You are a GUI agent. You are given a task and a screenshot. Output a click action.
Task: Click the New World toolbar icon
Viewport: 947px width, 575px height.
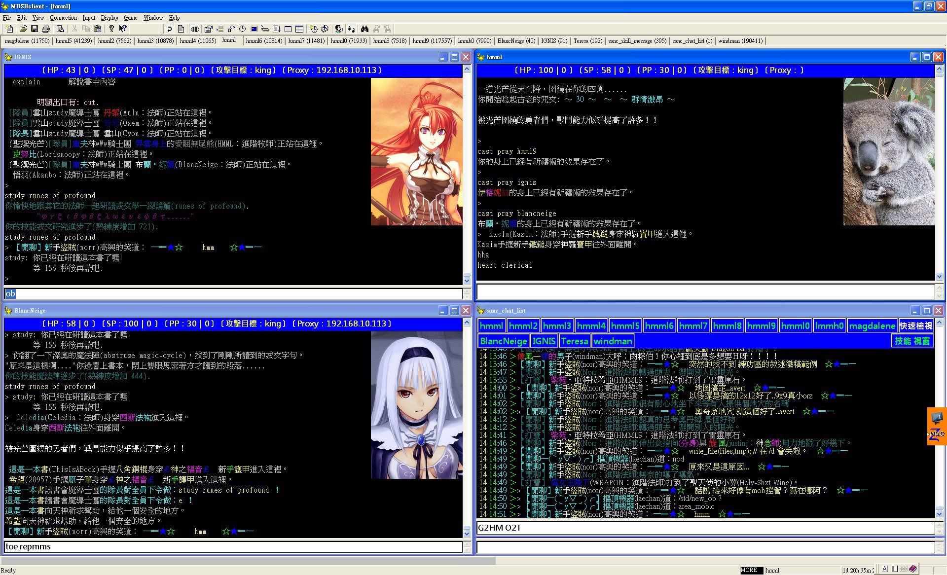(9, 29)
